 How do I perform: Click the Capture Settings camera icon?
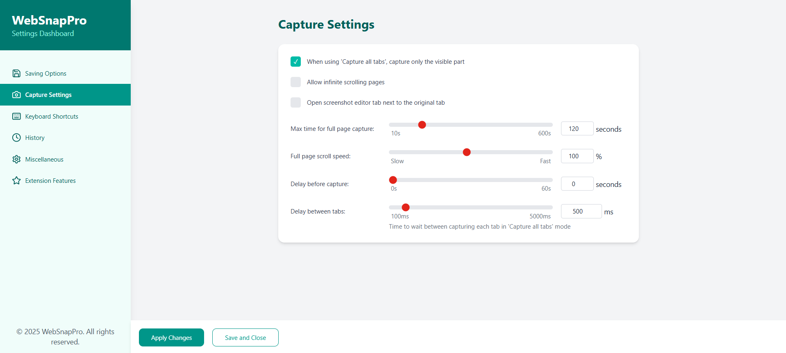click(16, 95)
